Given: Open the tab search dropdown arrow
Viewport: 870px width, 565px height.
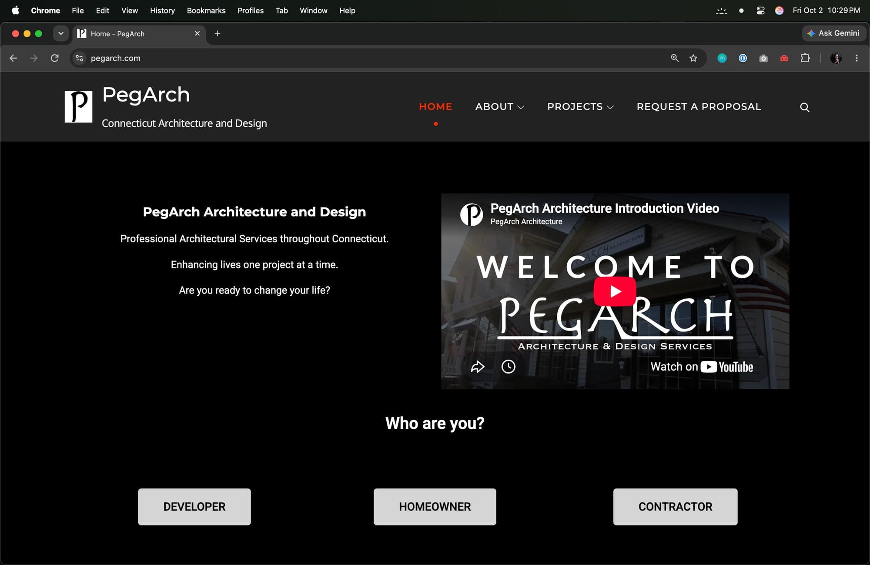Looking at the screenshot, I should 61,33.
